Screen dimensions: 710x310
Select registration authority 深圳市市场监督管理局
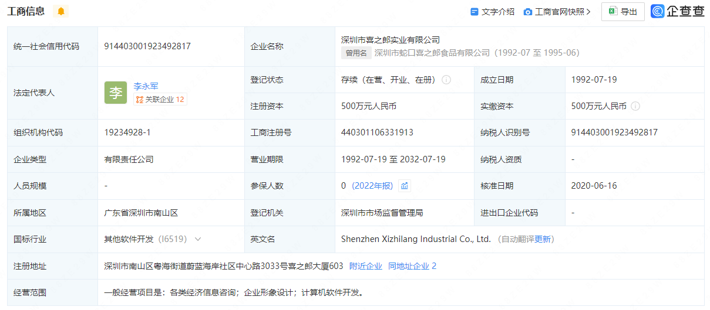(382, 213)
